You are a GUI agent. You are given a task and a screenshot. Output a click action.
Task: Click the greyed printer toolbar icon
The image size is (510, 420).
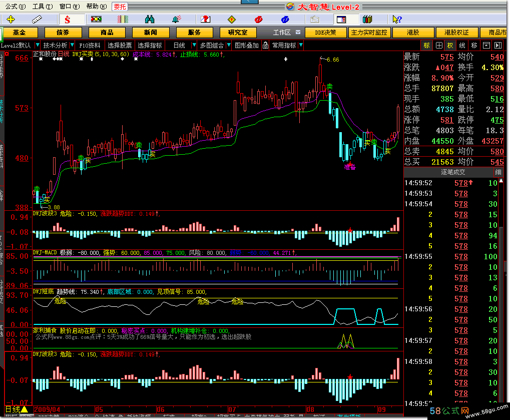pos(314,20)
